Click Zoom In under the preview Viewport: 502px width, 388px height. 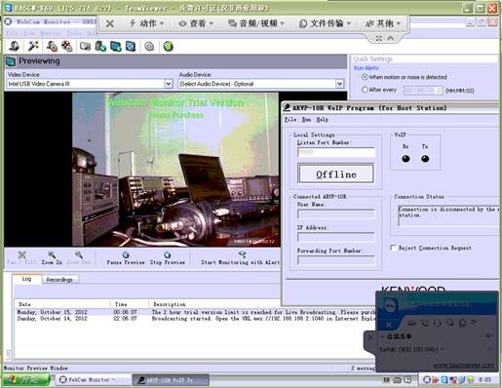52,257
